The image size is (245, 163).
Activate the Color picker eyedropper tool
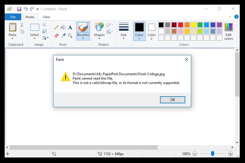(63, 36)
